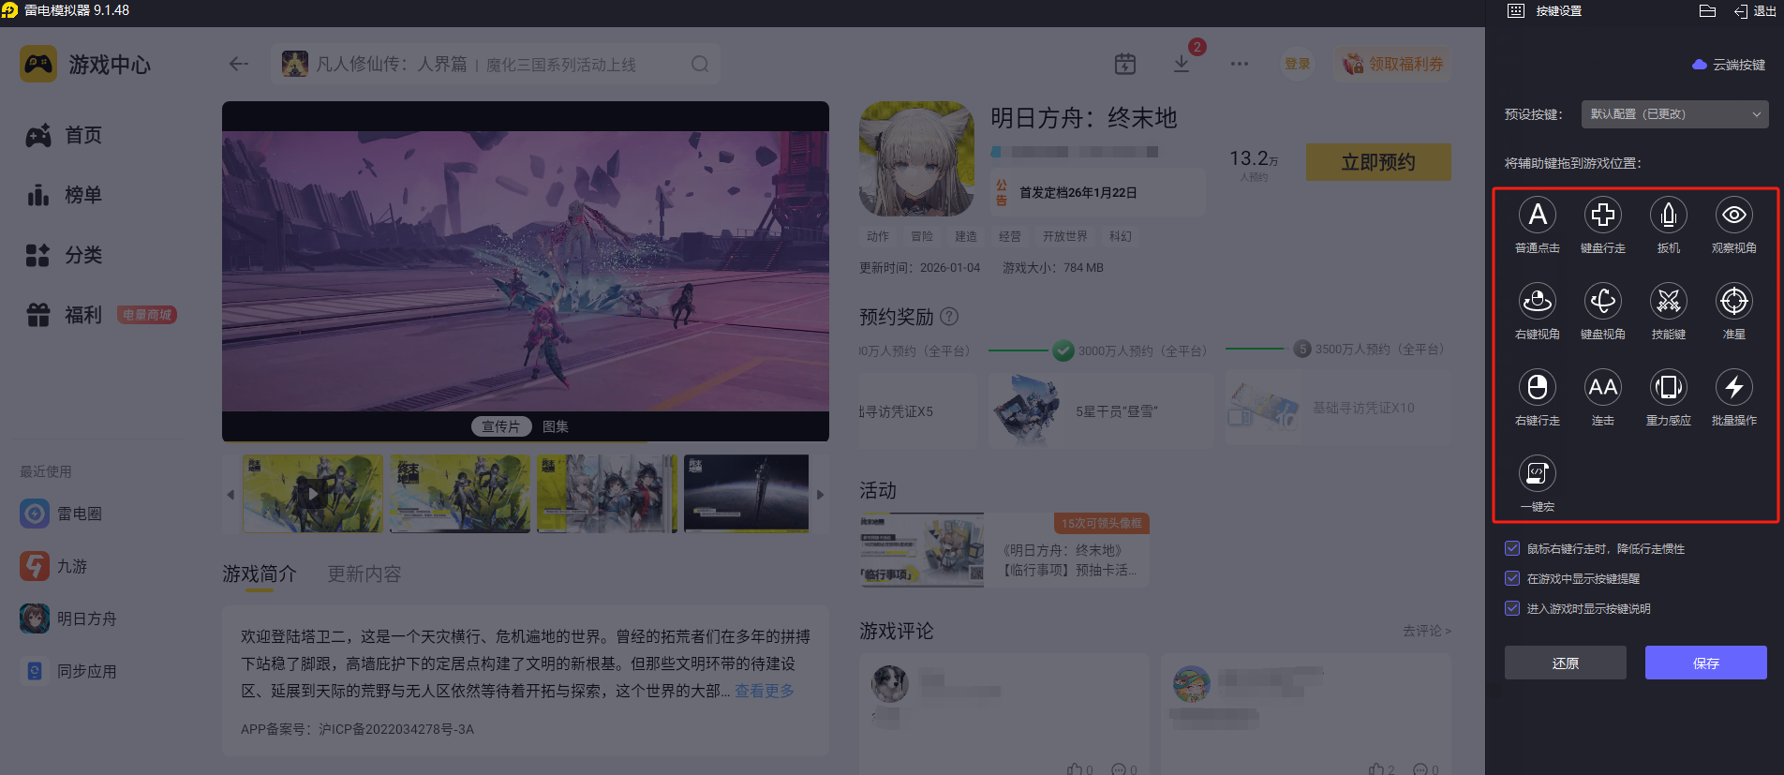Select the 技能键 crossed swords icon
The height and width of the screenshot is (775, 1784).
pos(1669,302)
